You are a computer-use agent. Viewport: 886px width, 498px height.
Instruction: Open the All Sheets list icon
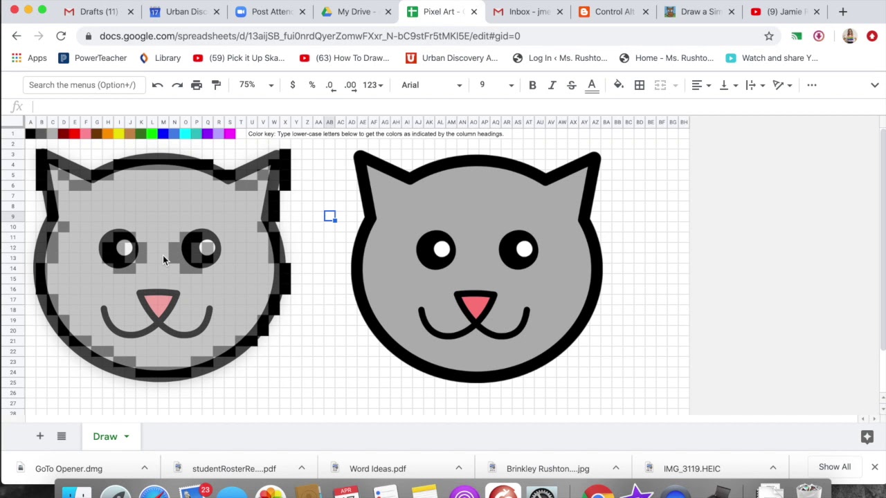[62, 436]
